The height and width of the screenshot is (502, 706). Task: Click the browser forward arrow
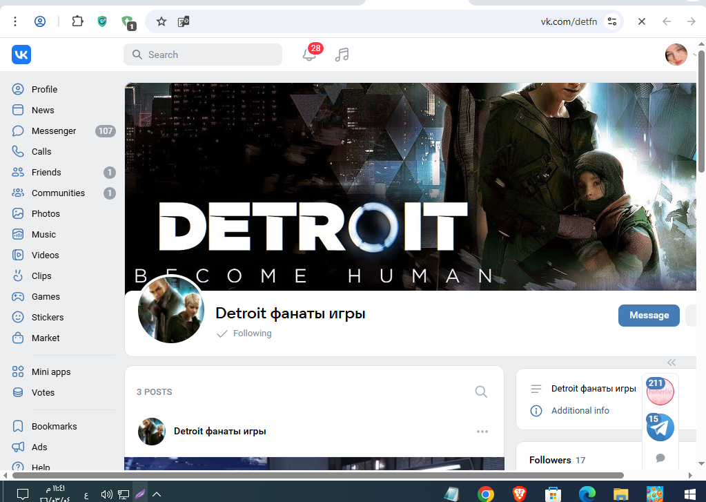[691, 21]
